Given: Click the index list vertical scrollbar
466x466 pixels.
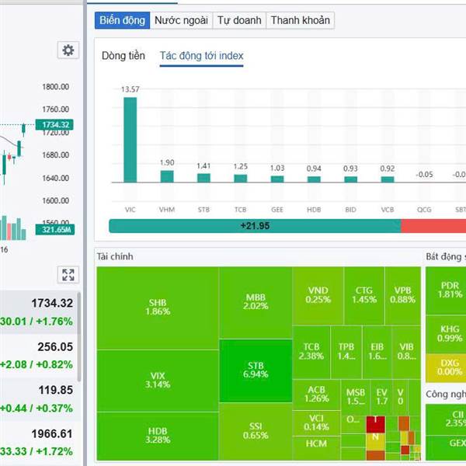Looking at the screenshot, I should point(79,337).
